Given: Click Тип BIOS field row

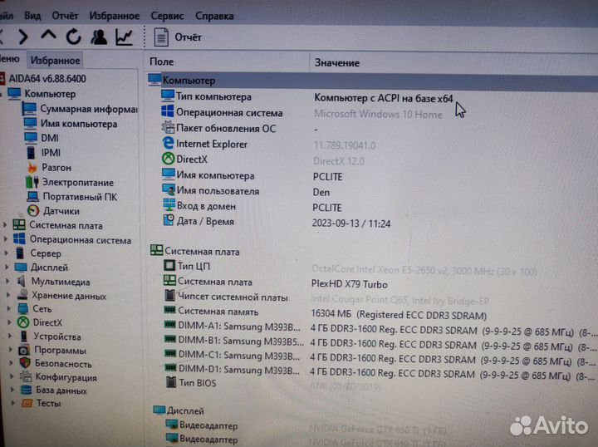Looking at the screenshot, I should coord(198,382).
